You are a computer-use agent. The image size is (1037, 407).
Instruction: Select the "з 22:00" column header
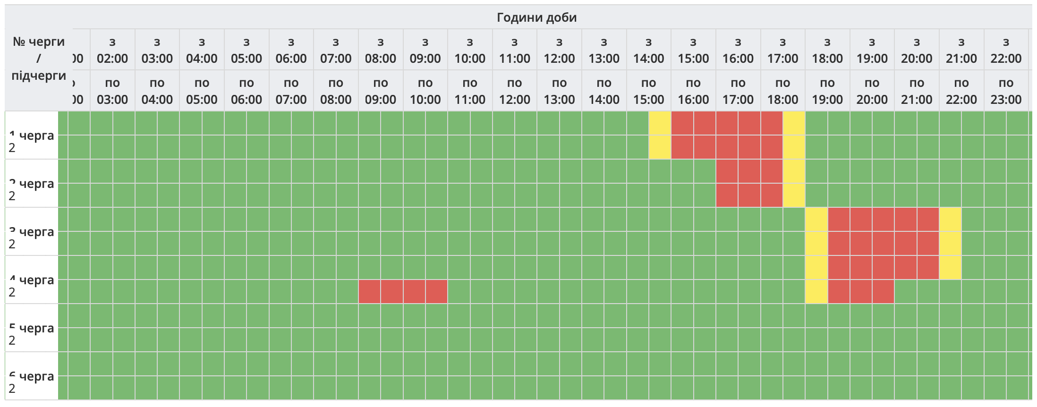[x=1006, y=50]
